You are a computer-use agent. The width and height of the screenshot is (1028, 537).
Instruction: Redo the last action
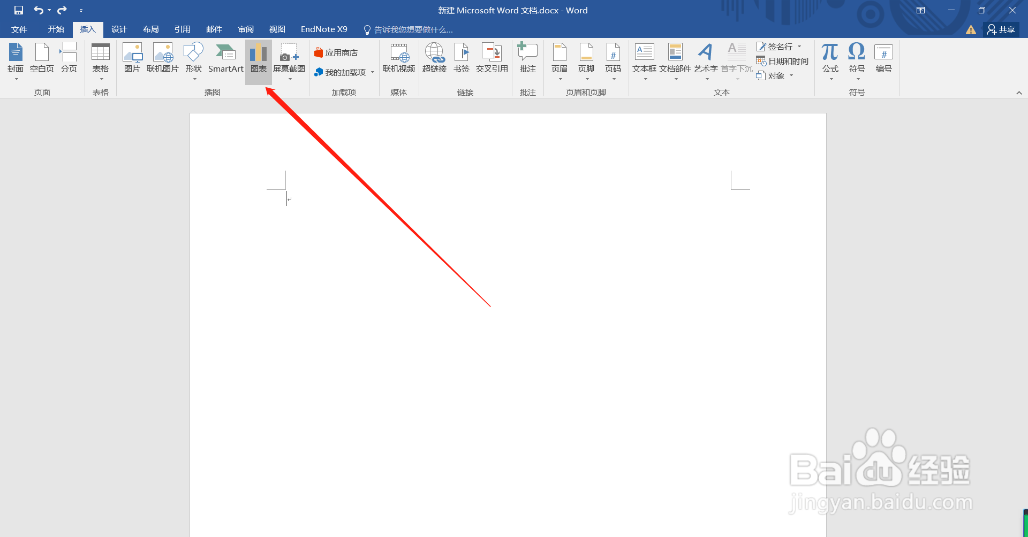click(62, 10)
